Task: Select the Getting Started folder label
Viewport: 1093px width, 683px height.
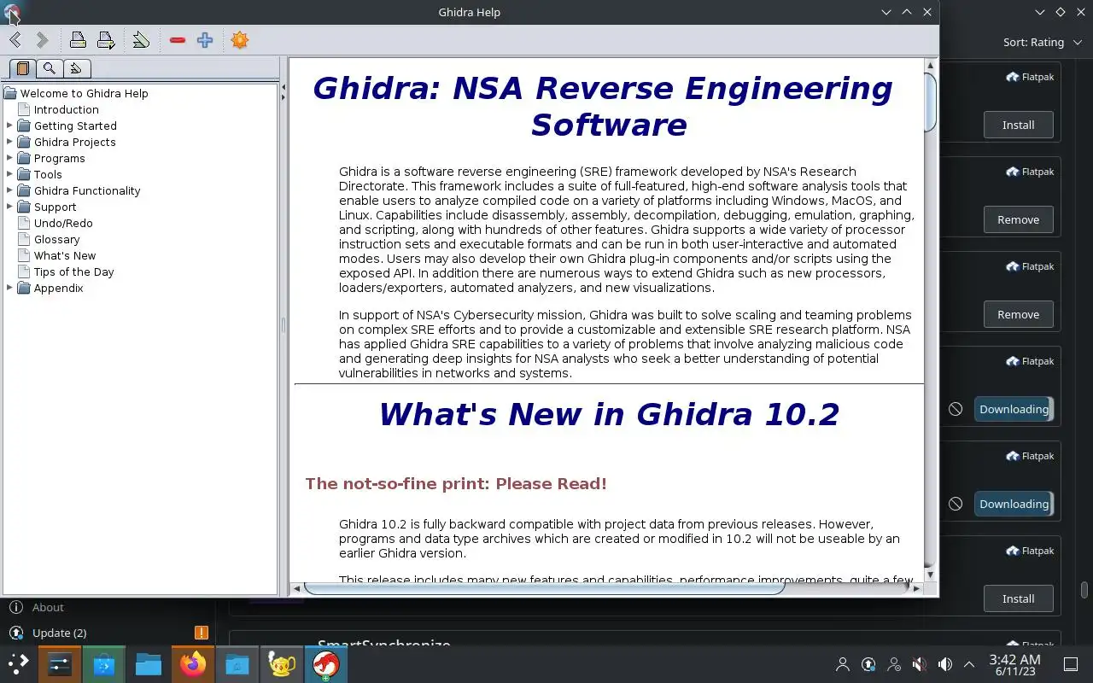Action: click(75, 126)
